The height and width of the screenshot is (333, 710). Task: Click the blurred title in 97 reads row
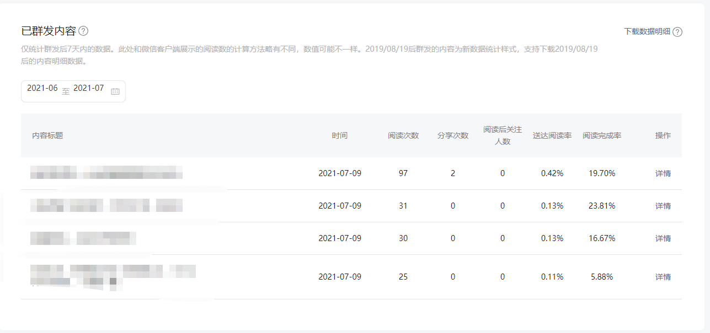coord(106,172)
